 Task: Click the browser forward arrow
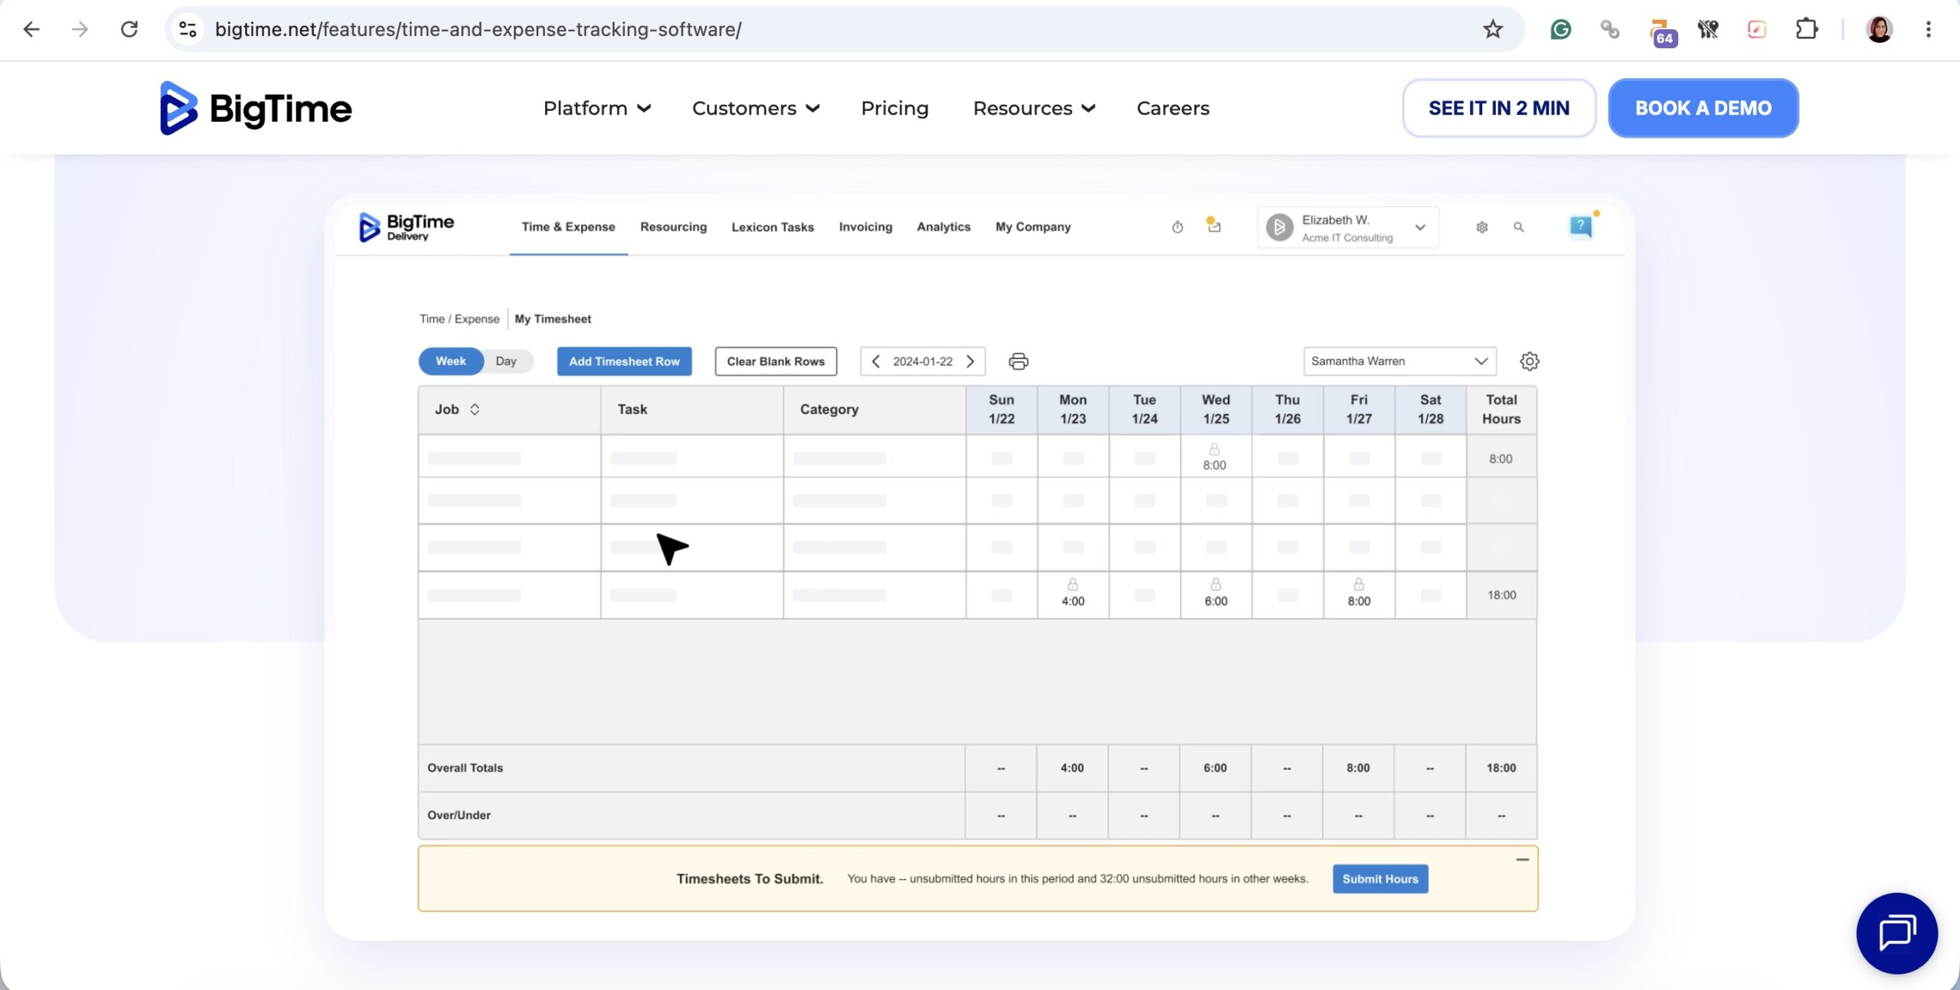coord(80,29)
